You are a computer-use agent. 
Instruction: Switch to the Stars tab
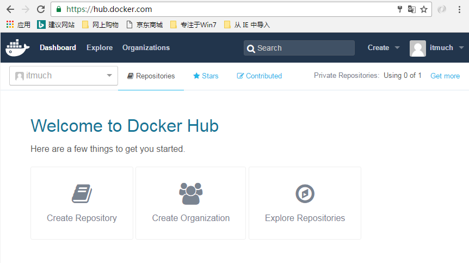[206, 76]
